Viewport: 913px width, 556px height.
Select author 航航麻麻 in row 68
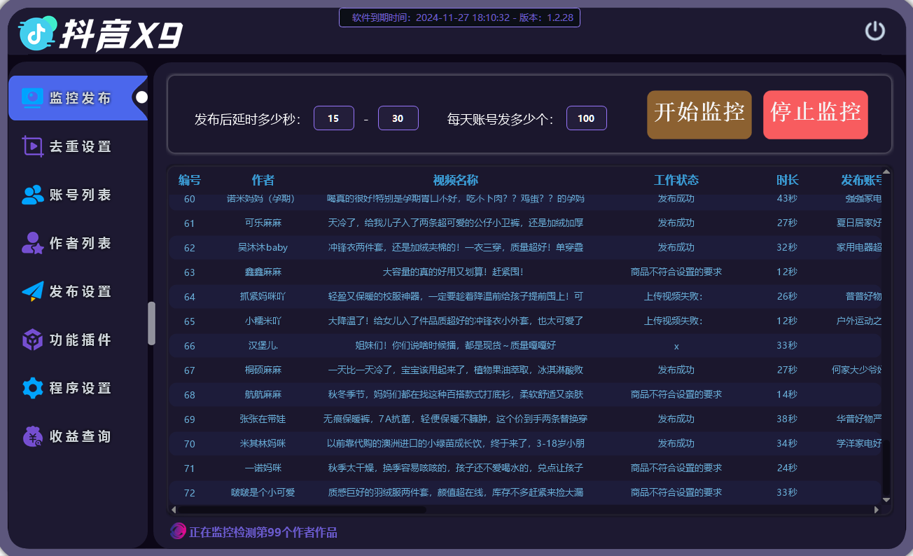[x=263, y=394]
